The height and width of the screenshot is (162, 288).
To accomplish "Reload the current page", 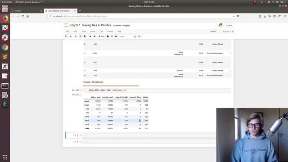I will 23,16.
